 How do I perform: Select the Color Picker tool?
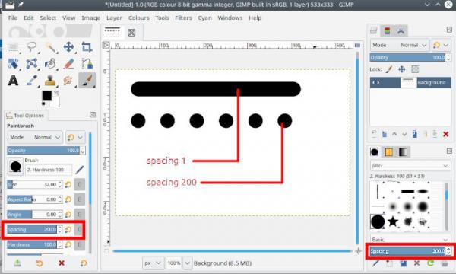click(x=31, y=81)
